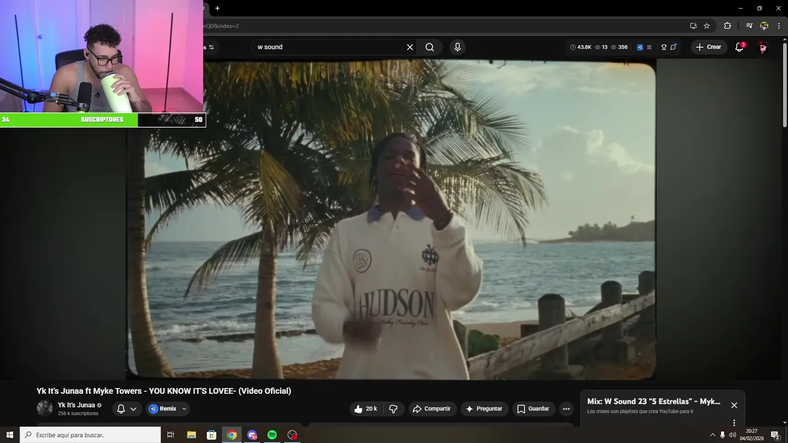Click the video player to pause playback

(392, 220)
